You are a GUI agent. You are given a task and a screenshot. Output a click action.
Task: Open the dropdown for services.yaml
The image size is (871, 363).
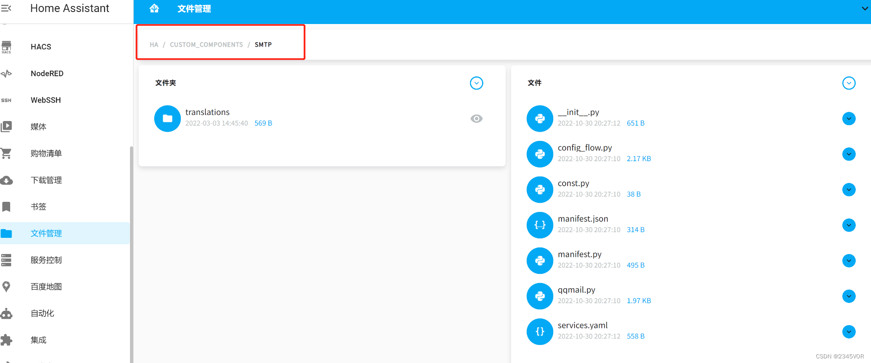click(x=849, y=332)
